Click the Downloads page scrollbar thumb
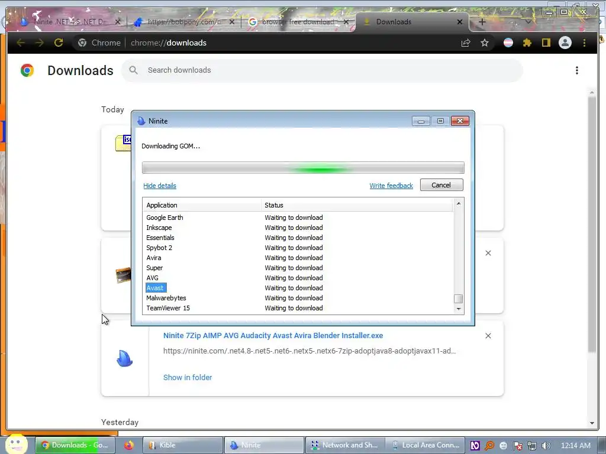Viewport: 606px width, 454px height. click(592, 224)
